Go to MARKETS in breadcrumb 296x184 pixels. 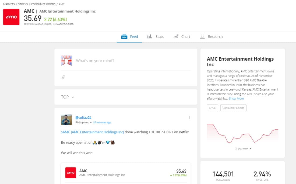coord(9,4)
